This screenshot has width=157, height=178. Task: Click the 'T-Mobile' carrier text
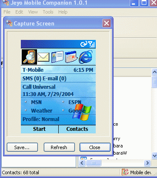point(33,70)
